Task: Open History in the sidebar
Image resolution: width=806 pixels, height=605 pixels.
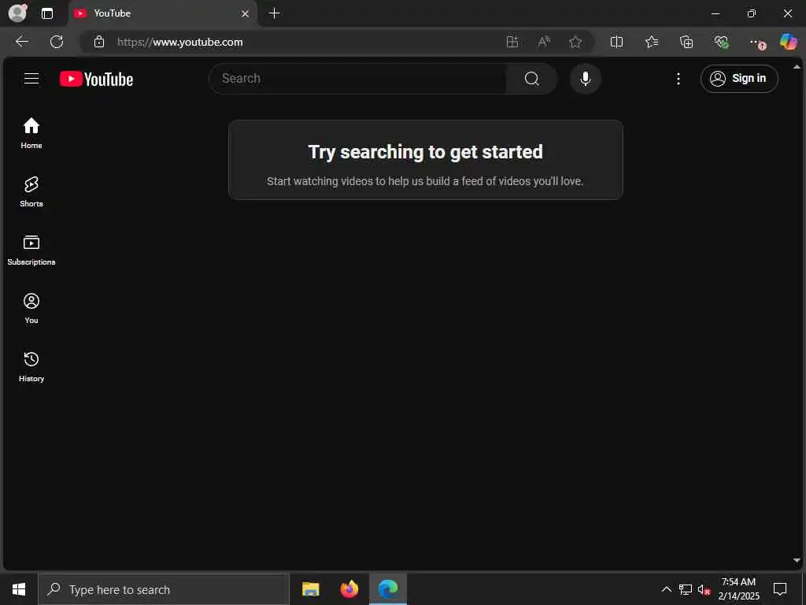Action: (31, 367)
